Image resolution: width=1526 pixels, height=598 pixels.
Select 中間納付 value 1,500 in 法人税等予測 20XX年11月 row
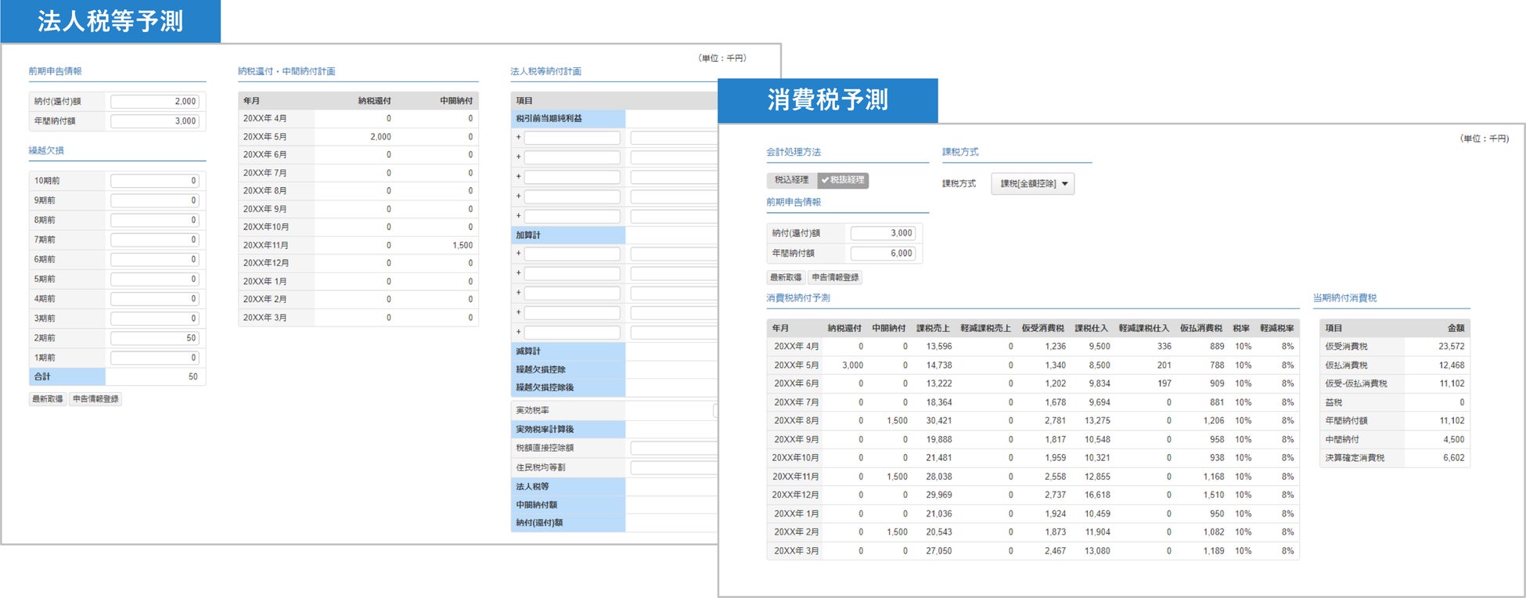[x=462, y=245]
